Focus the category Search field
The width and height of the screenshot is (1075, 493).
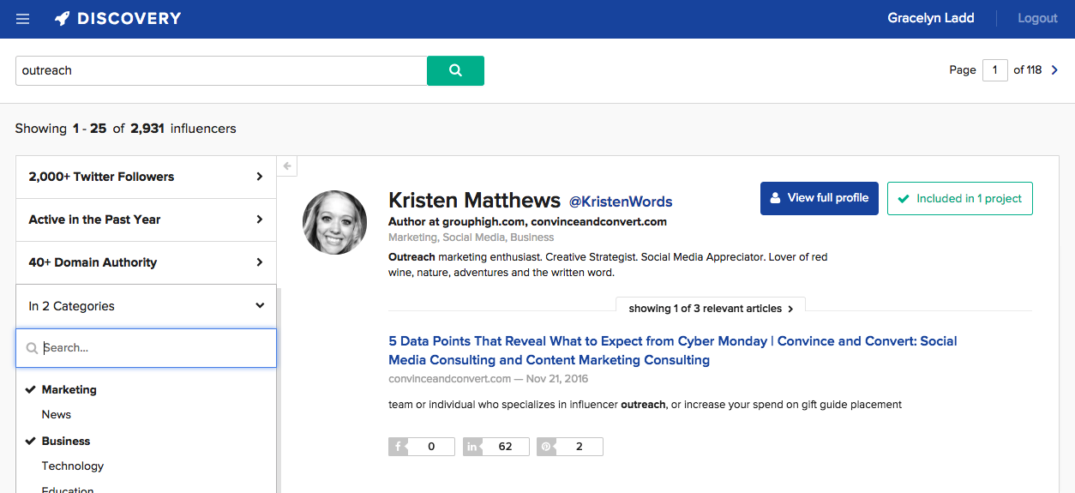pyautogui.click(x=147, y=348)
